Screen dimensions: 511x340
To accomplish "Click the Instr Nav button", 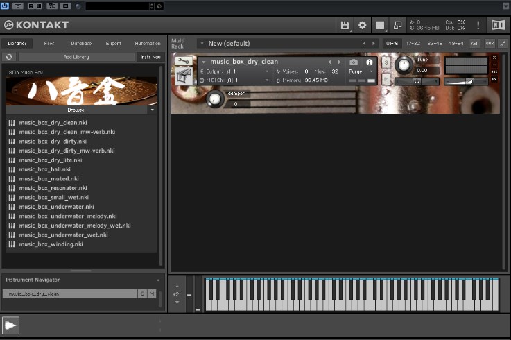I will (x=150, y=57).
